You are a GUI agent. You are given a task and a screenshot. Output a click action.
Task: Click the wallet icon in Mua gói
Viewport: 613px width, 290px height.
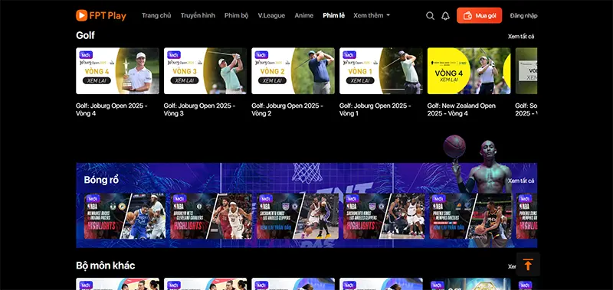tap(467, 16)
